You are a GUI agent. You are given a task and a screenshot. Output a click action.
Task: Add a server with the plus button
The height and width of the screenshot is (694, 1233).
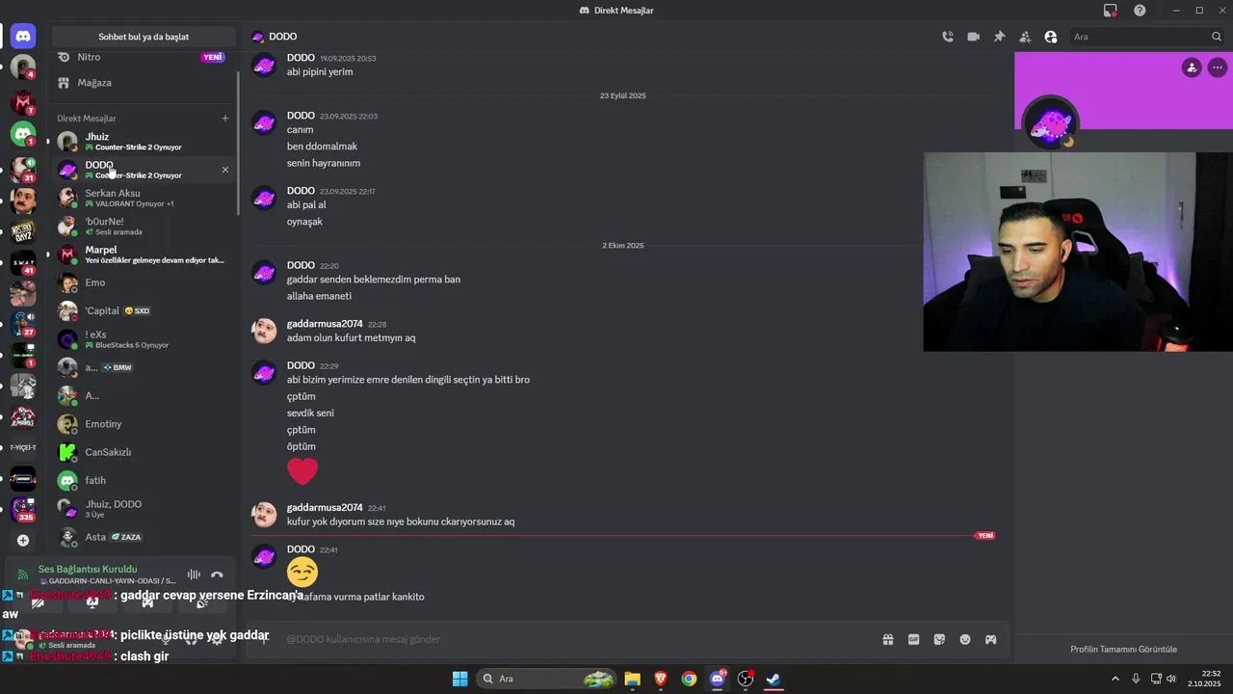23,541
